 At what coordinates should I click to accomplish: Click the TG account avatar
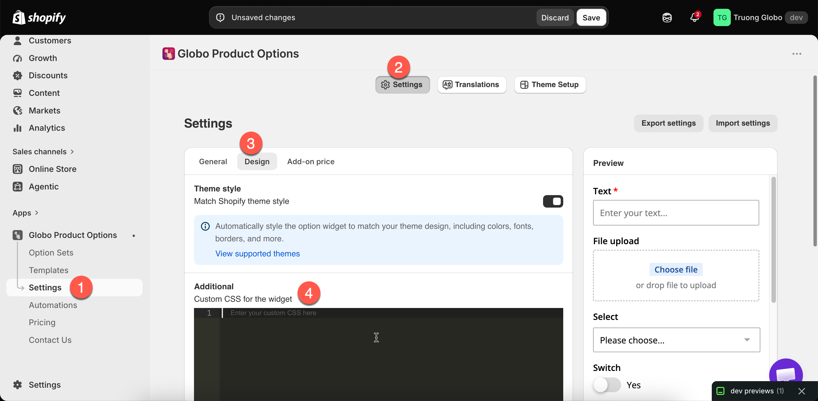click(722, 17)
